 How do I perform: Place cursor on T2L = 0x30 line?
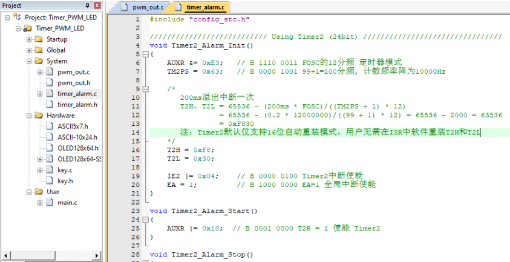point(191,159)
